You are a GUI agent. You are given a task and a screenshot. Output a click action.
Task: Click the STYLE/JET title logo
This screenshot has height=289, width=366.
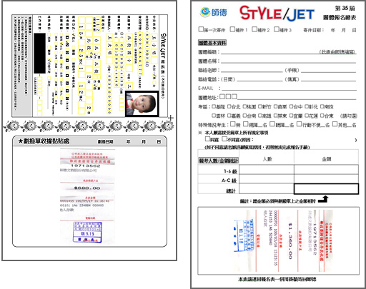coord(277,14)
